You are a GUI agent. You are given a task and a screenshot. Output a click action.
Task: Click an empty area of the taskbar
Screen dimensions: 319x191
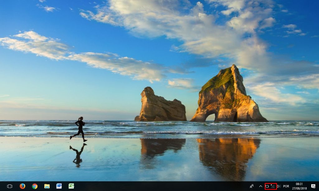(156, 186)
